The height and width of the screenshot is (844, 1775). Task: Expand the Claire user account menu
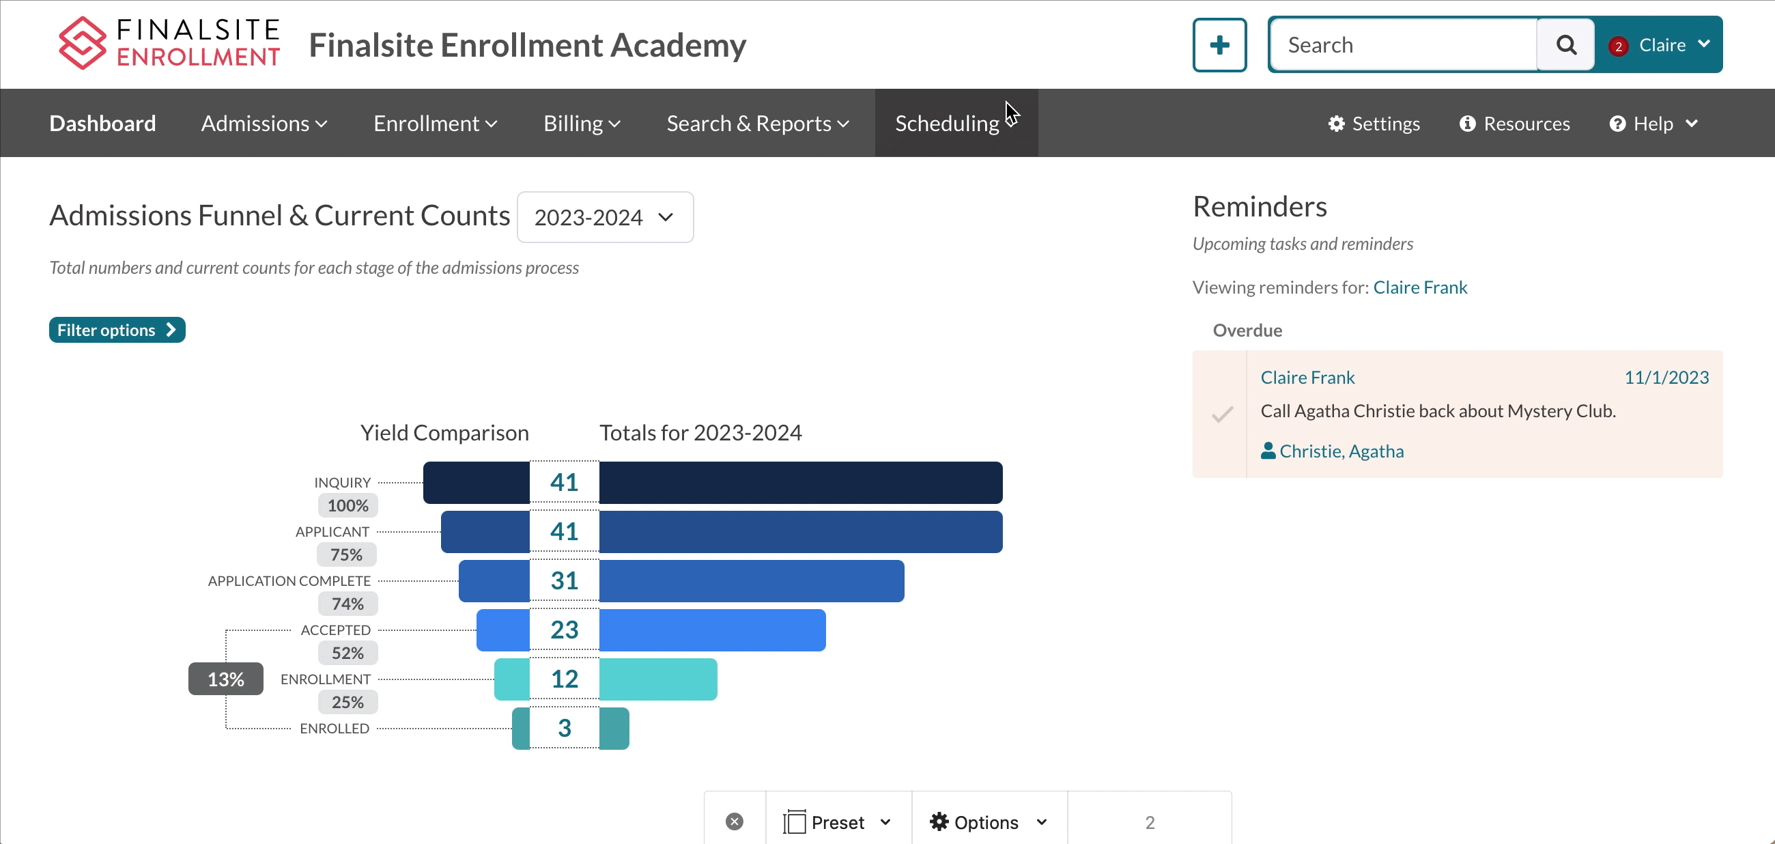click(x=1674, y=45)
